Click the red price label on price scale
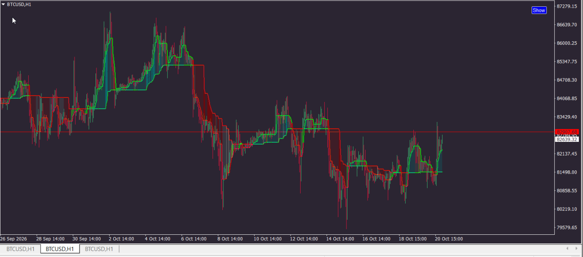The image size is (583, 257). 567,132
